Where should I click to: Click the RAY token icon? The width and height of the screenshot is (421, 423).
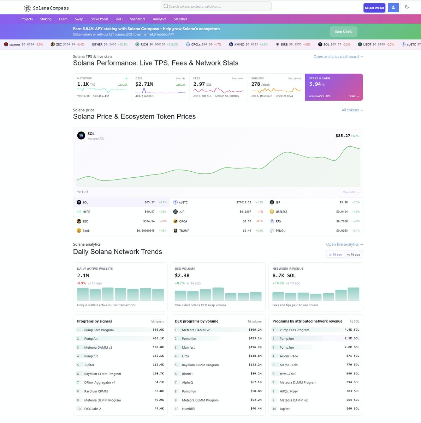click(x=272, y=221)
